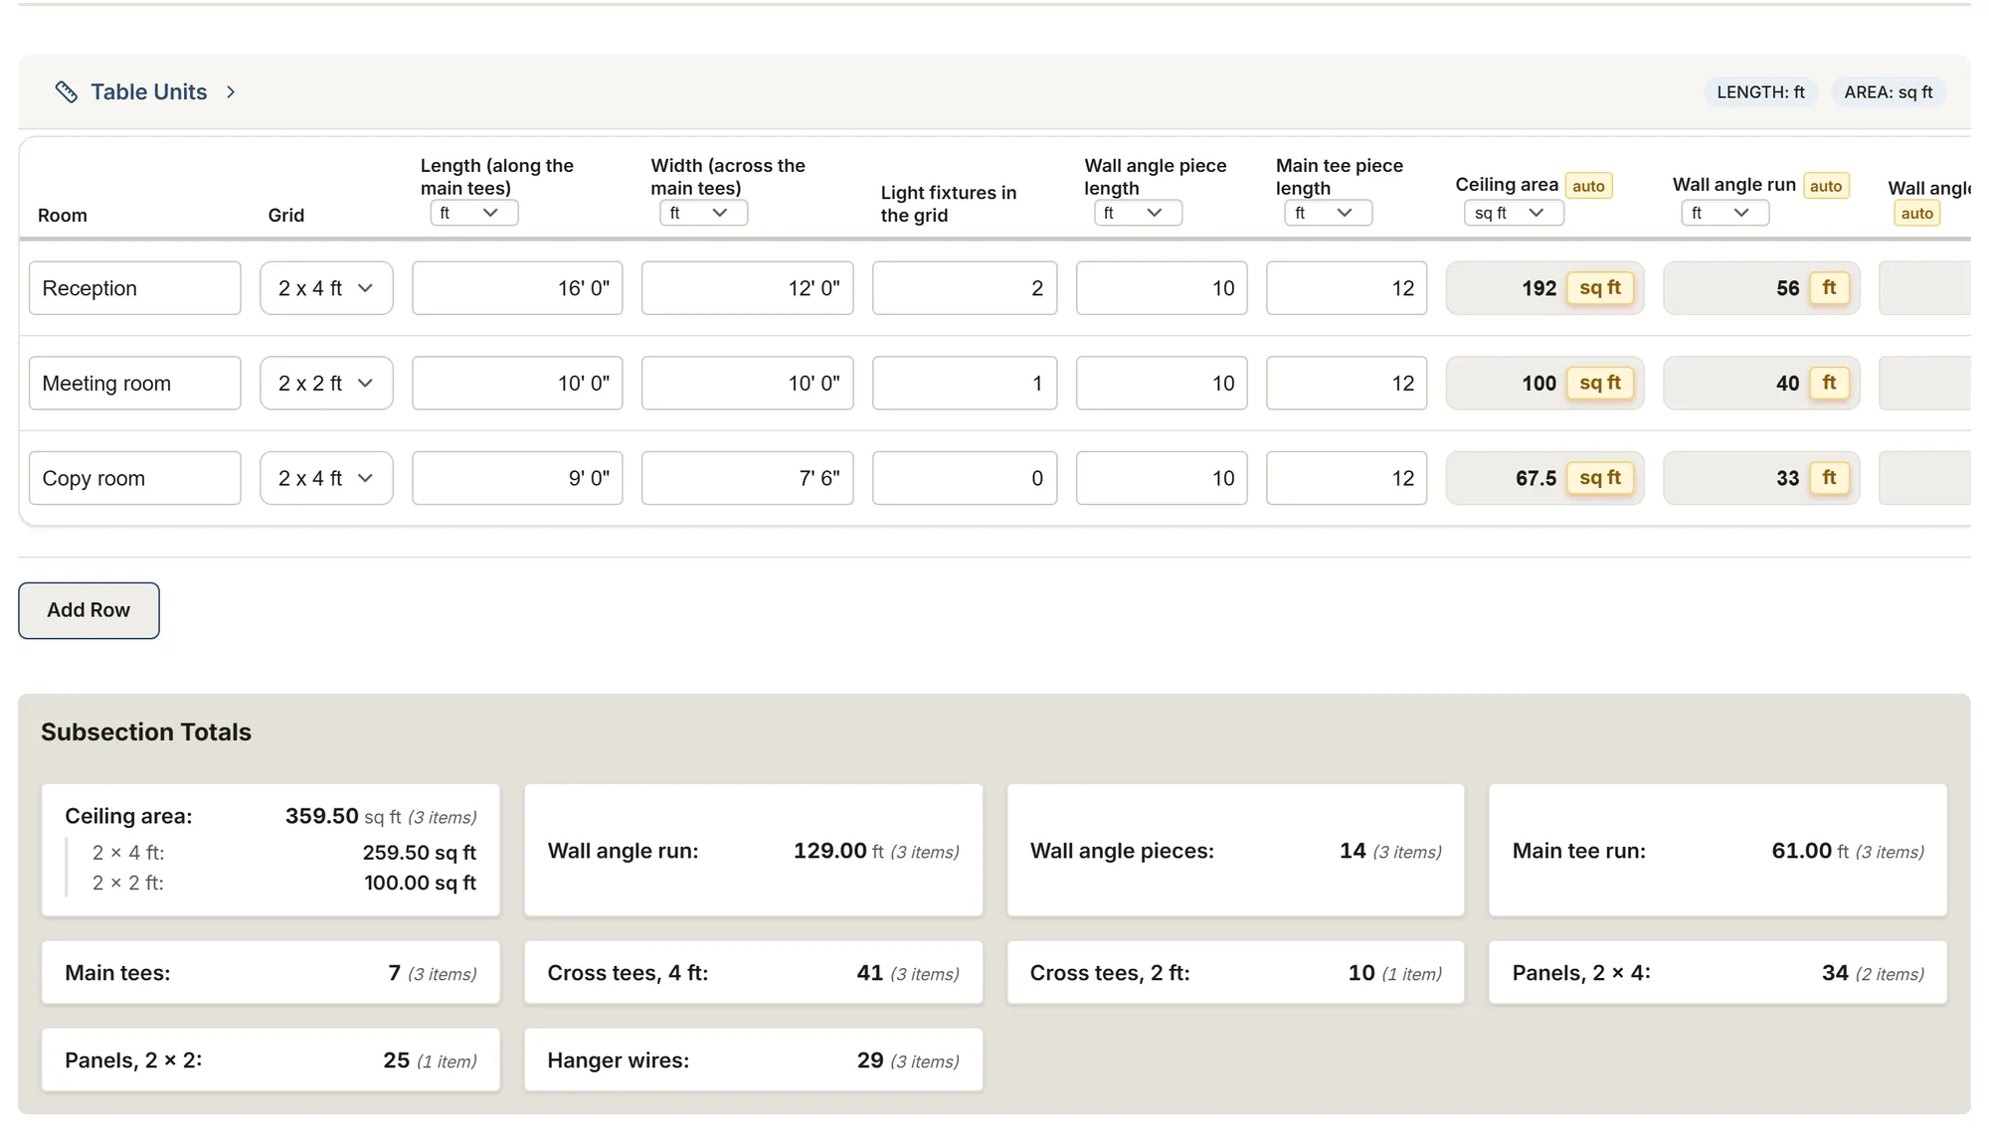
Task: Open Reception row grid dropdown
Action: coord(326,288)
